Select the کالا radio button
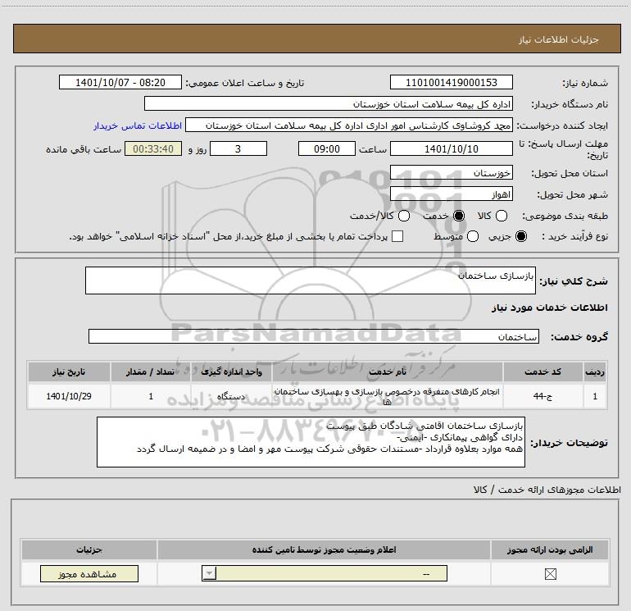The width and height of the screenshot is (631, 611). [501, 216]
